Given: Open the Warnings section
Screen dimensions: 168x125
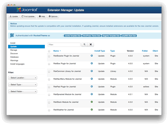Looking at the screenshot, I should tap(14, 61).
